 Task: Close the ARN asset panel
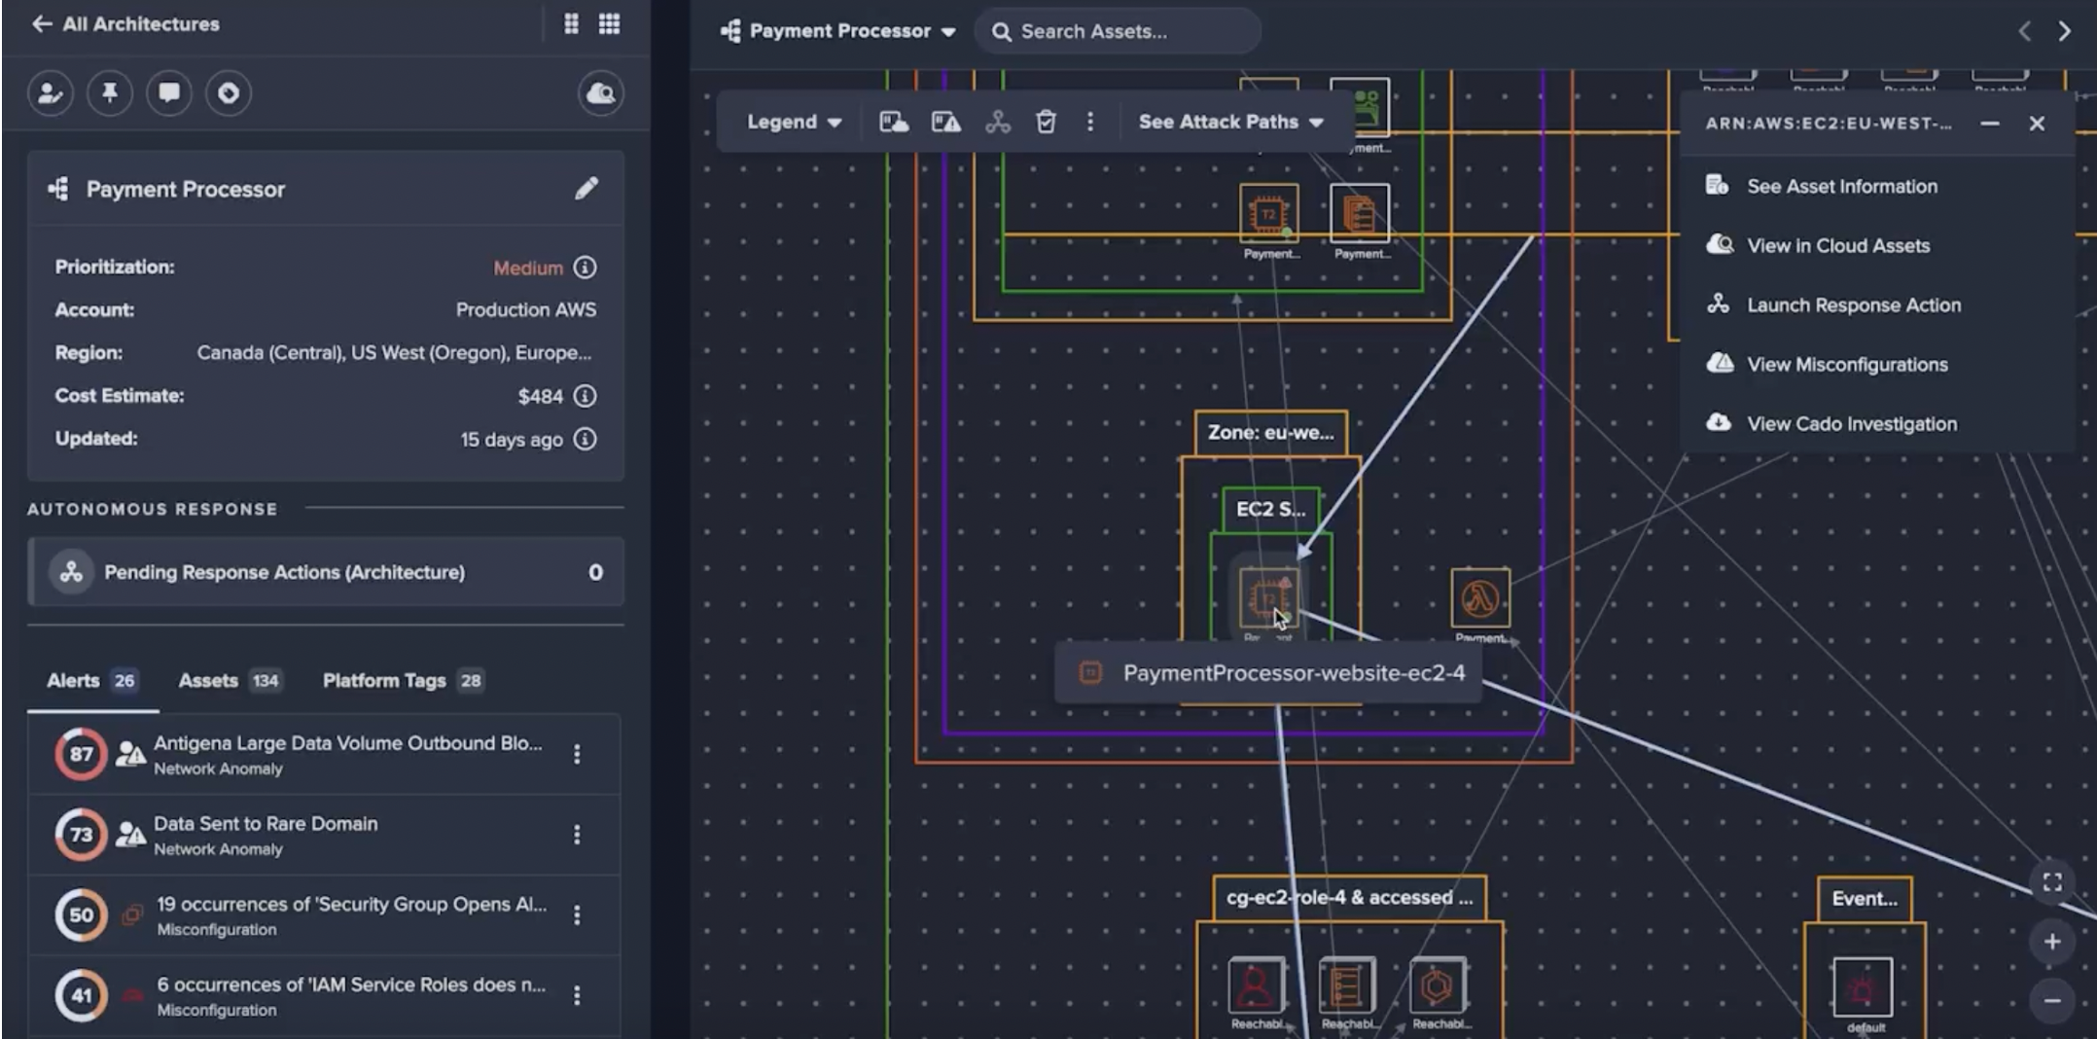[x=2037, y=124]
